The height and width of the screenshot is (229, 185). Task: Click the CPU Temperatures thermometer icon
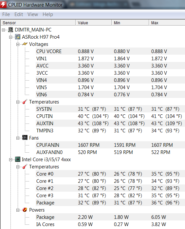(x=25, y=167)
